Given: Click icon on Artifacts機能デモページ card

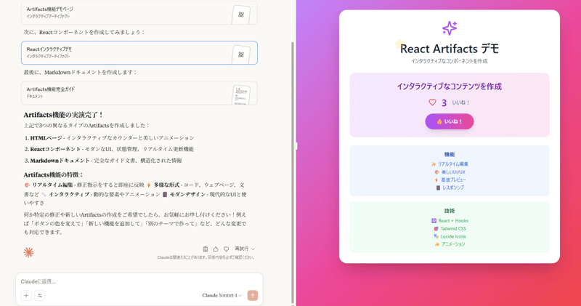Looking at the screenshot, I should pyautogui.click(x=241, y=15).
